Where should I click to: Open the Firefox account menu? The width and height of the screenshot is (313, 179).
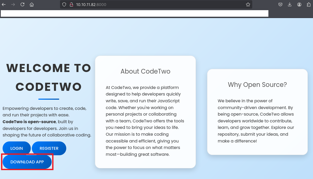[299, 4]
